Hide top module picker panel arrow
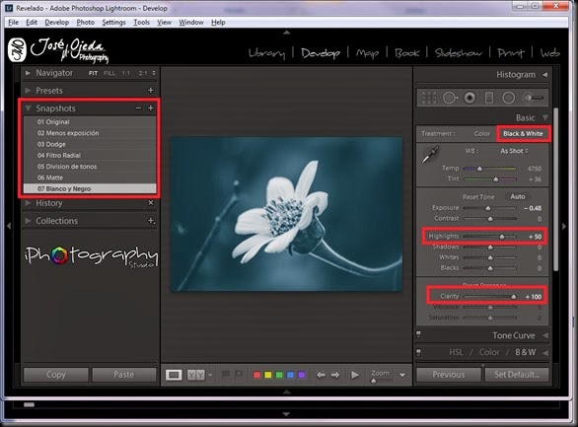 click(286, 33)
